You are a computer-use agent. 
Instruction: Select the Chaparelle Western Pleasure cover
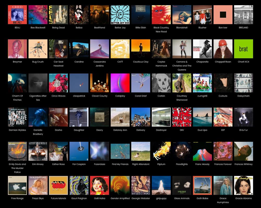click(x=203, y=49)
